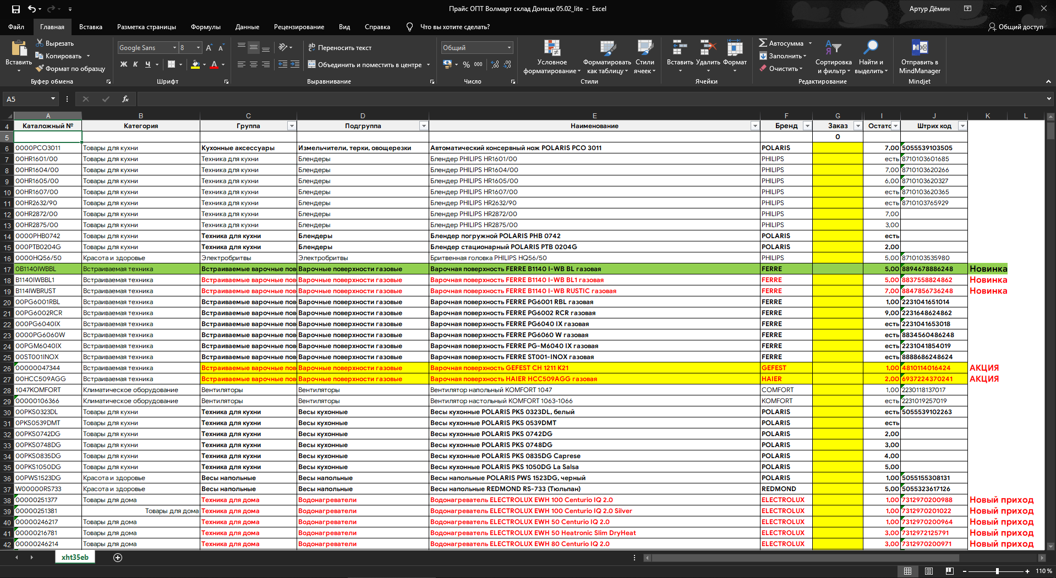Open the Наименование column filter dropdown
1056x578 pixels.
(755, 126)
